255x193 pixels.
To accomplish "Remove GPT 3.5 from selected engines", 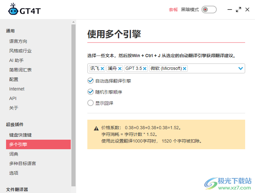I will click(145, 68).
